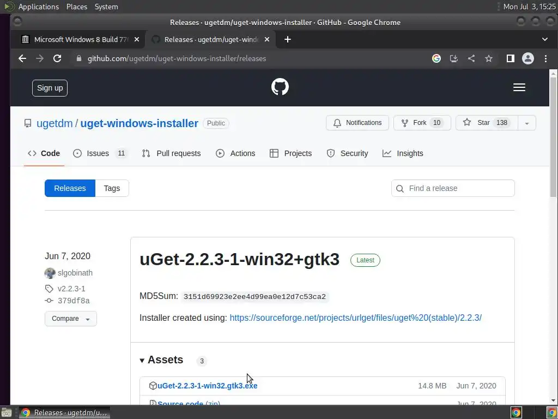
Task: Go back using browser back arrow
Action: (x=22, y=58)
